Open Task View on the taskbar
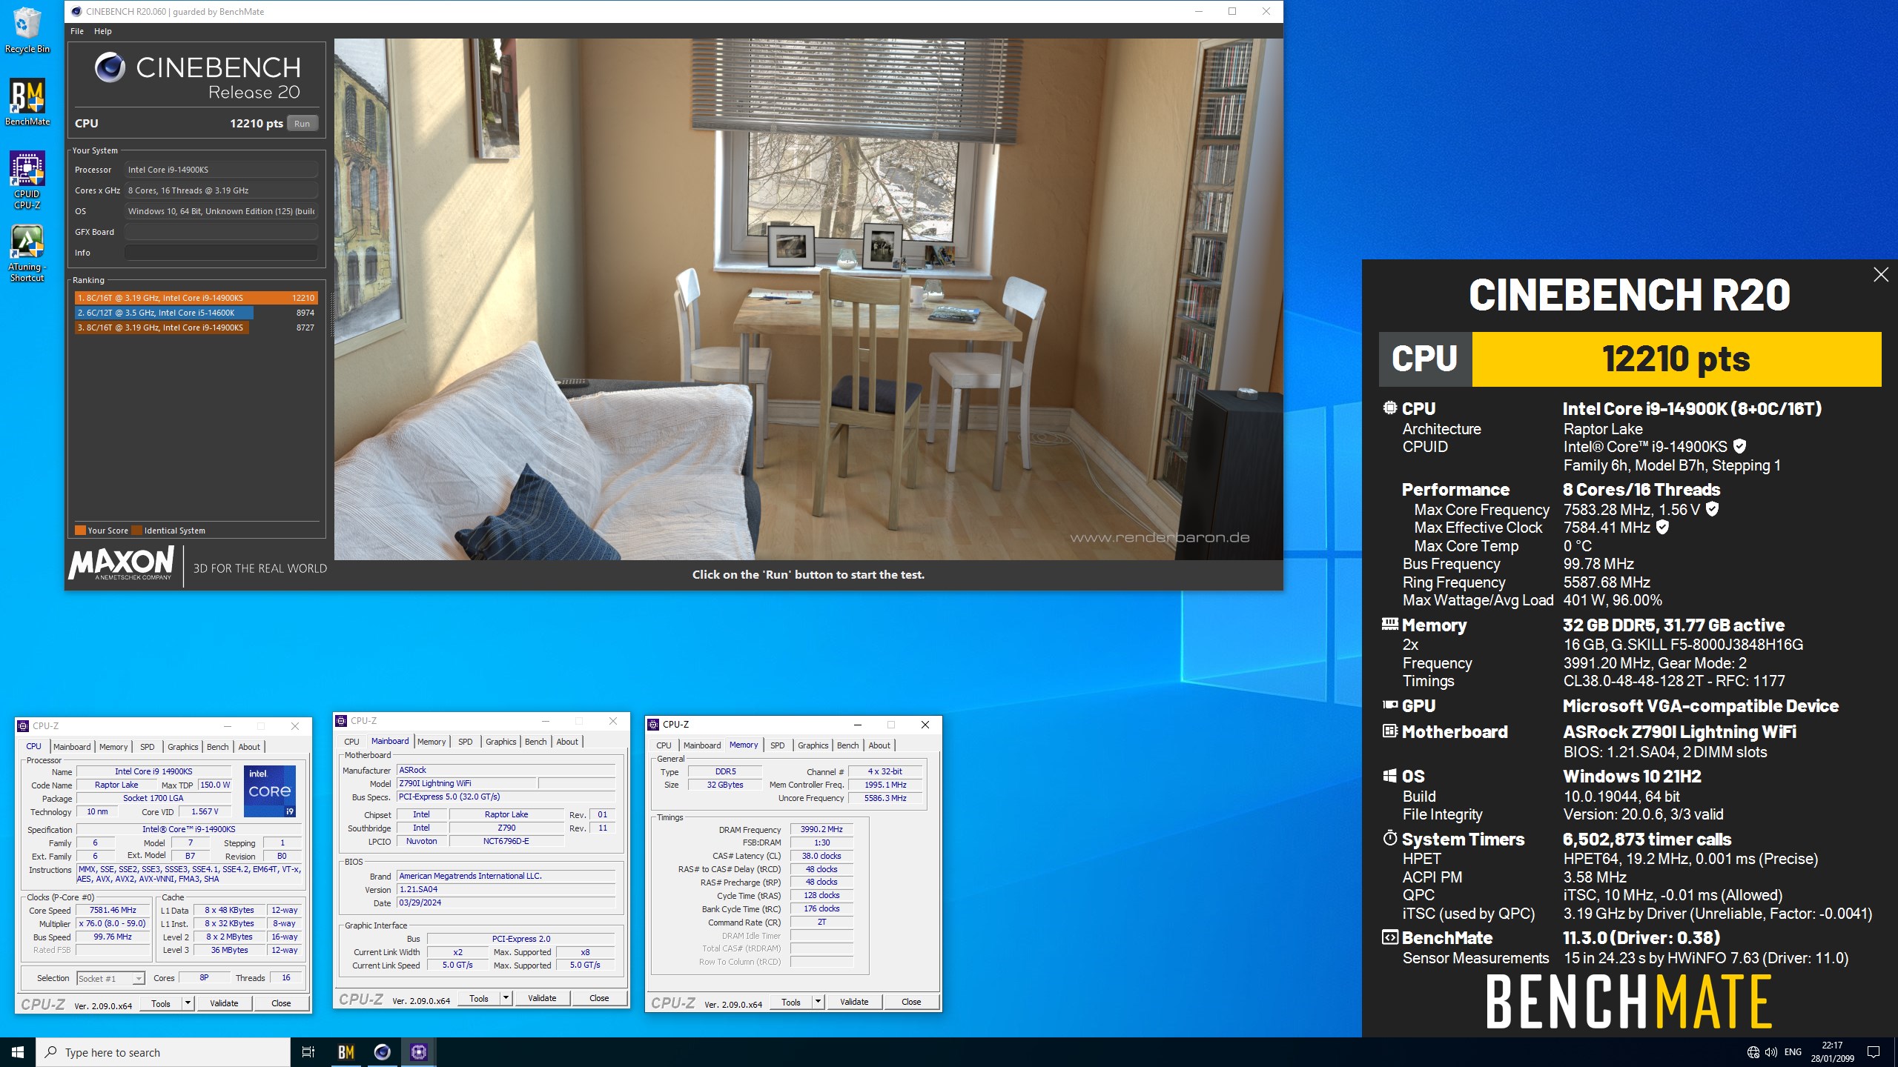 (308, 1052)
